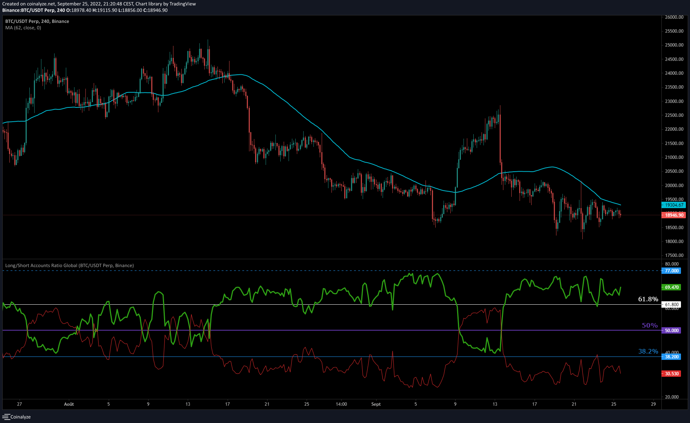The image size is (690, 423).
Task: Click the Août label on time axis
Action: click(x=69, y=404)
